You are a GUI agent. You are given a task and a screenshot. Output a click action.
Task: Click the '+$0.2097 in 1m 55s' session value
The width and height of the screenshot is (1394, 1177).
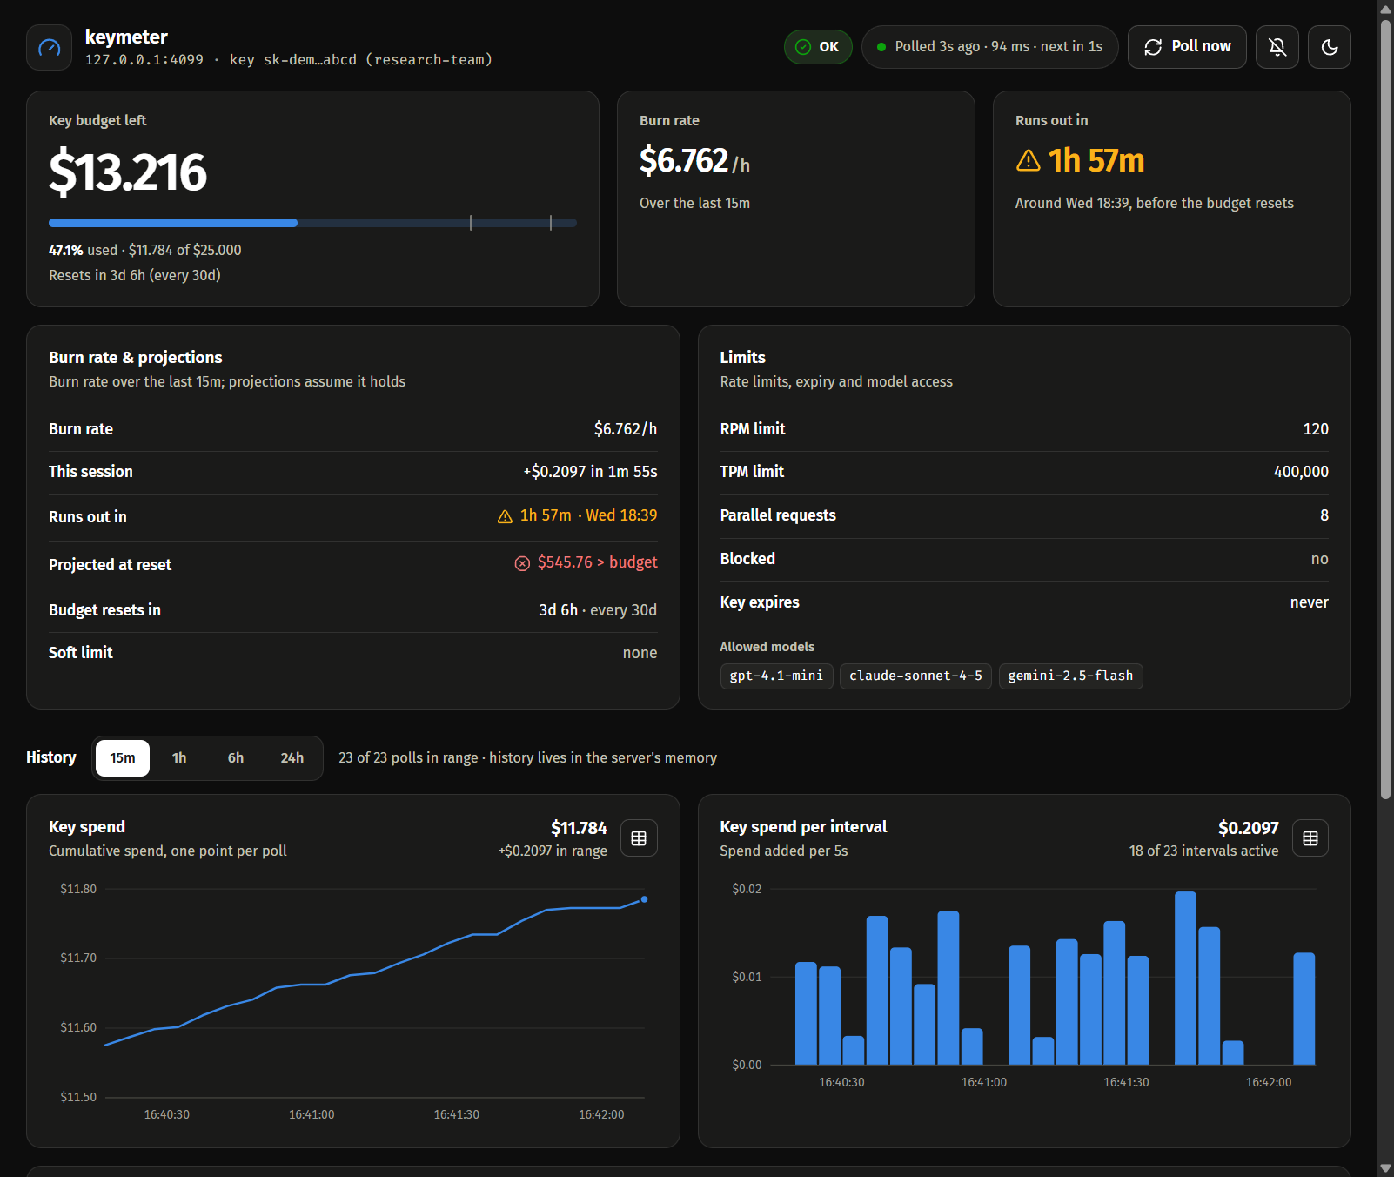pyautogui.click(x=590, y=472)
